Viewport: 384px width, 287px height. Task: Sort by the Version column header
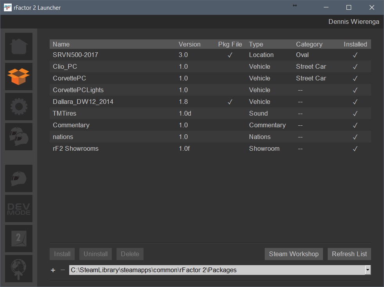[x=189, y=44]
